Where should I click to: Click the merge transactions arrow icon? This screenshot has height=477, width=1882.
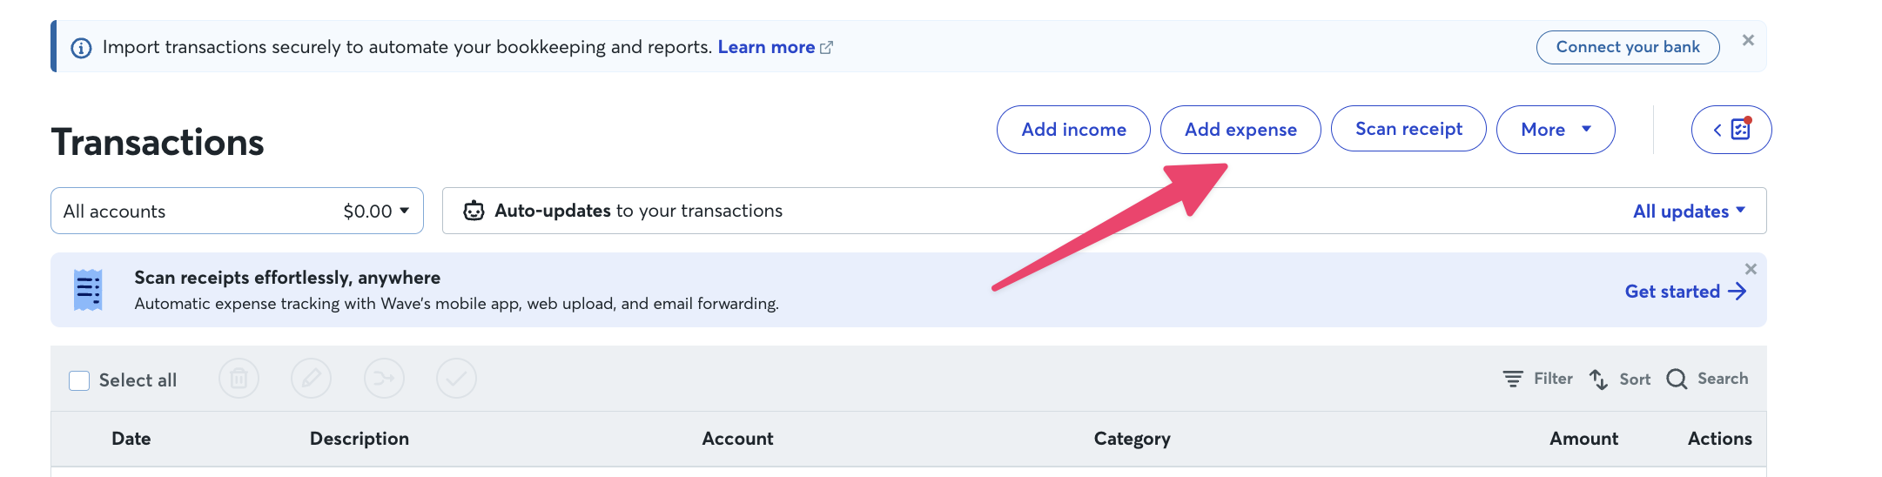pyautogui.click(x=384, y=379)
